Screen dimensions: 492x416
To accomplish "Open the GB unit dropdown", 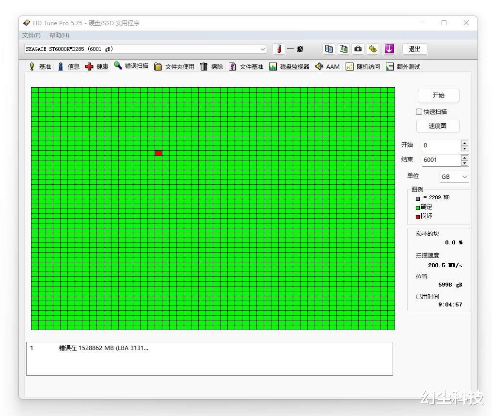I will tap(454, 177).
